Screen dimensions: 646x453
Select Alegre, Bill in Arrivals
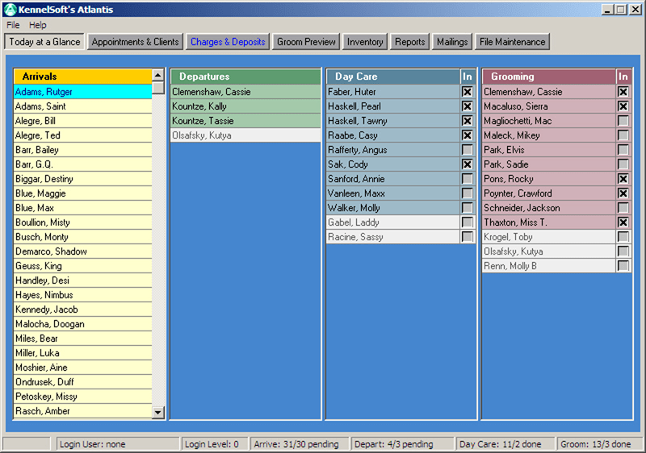click(83, 121)
